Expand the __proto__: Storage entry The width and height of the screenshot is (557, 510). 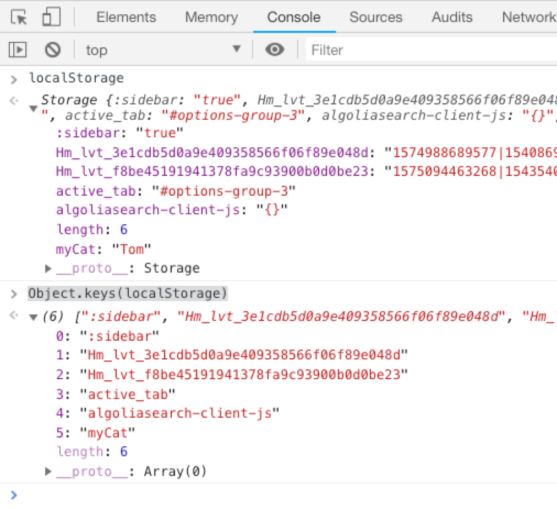(x=48, y=269)
